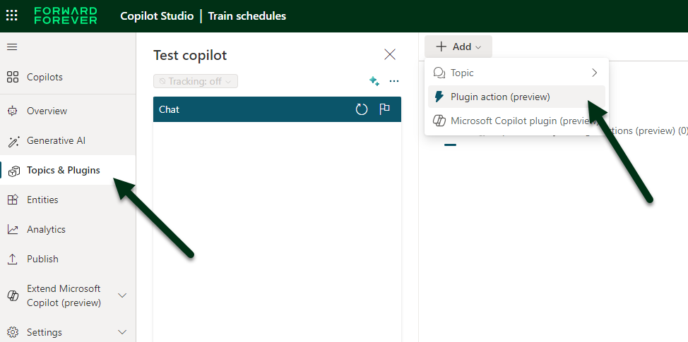Collapse the hamburger navigation menu
Screen dimensions: 688x342
coord(12,47)
